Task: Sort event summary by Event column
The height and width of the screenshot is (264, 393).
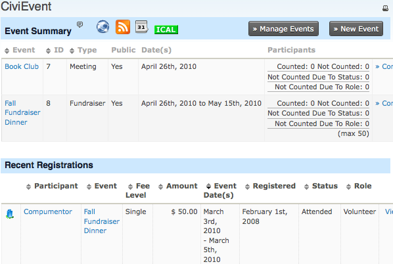Action: click(x=20, y=50)
